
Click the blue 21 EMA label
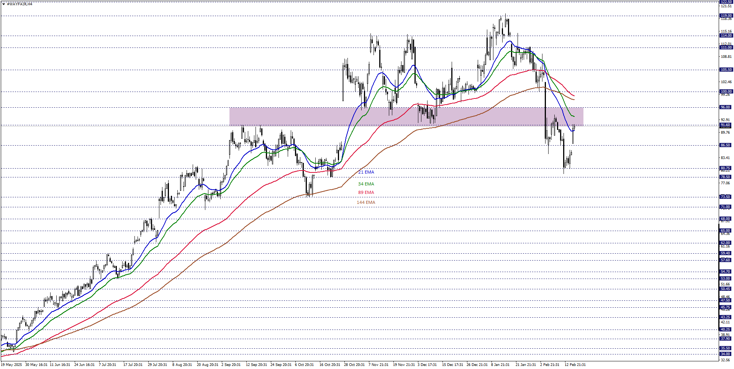[366, 172]
